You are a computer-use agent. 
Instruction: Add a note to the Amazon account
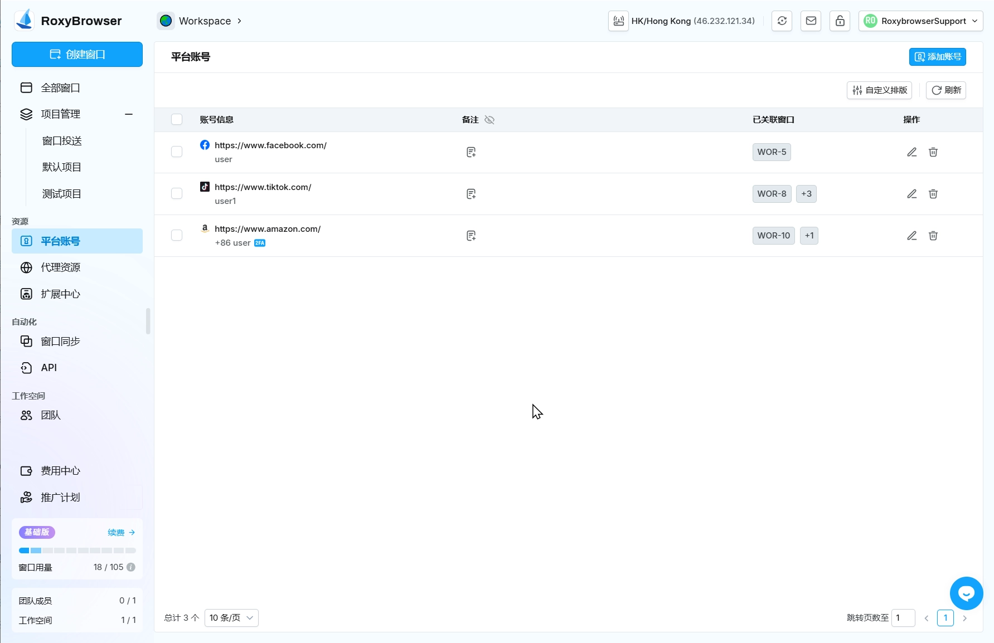point(471,236)
